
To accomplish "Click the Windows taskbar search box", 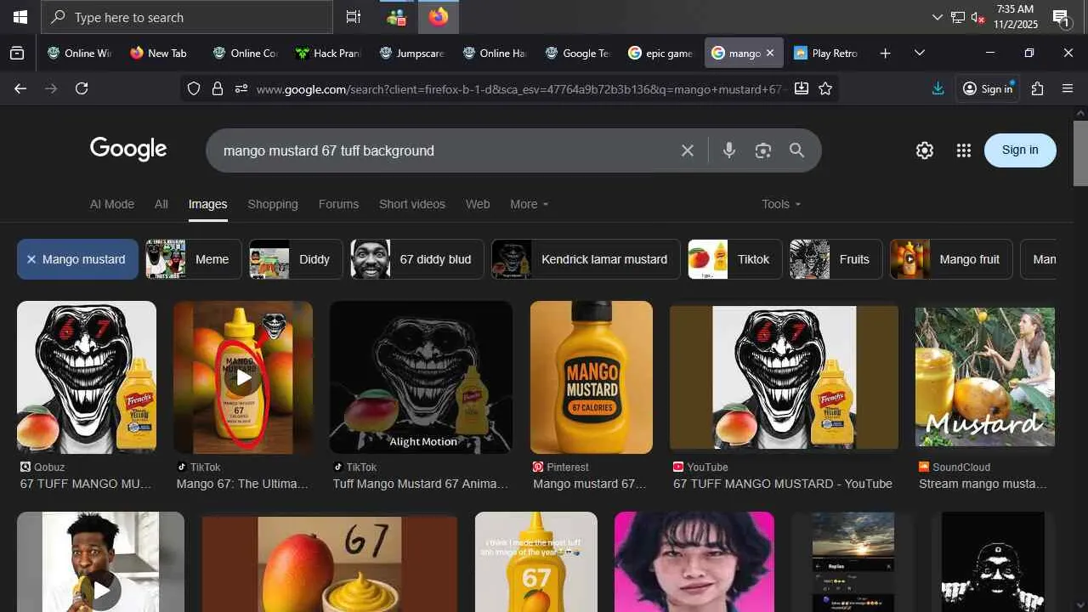I will 187,17.
